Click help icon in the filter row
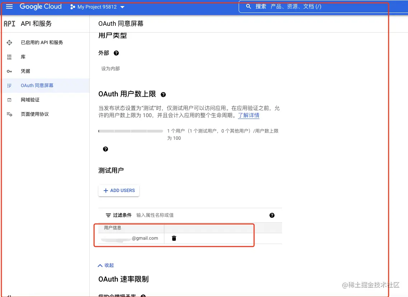 (272, 215)
